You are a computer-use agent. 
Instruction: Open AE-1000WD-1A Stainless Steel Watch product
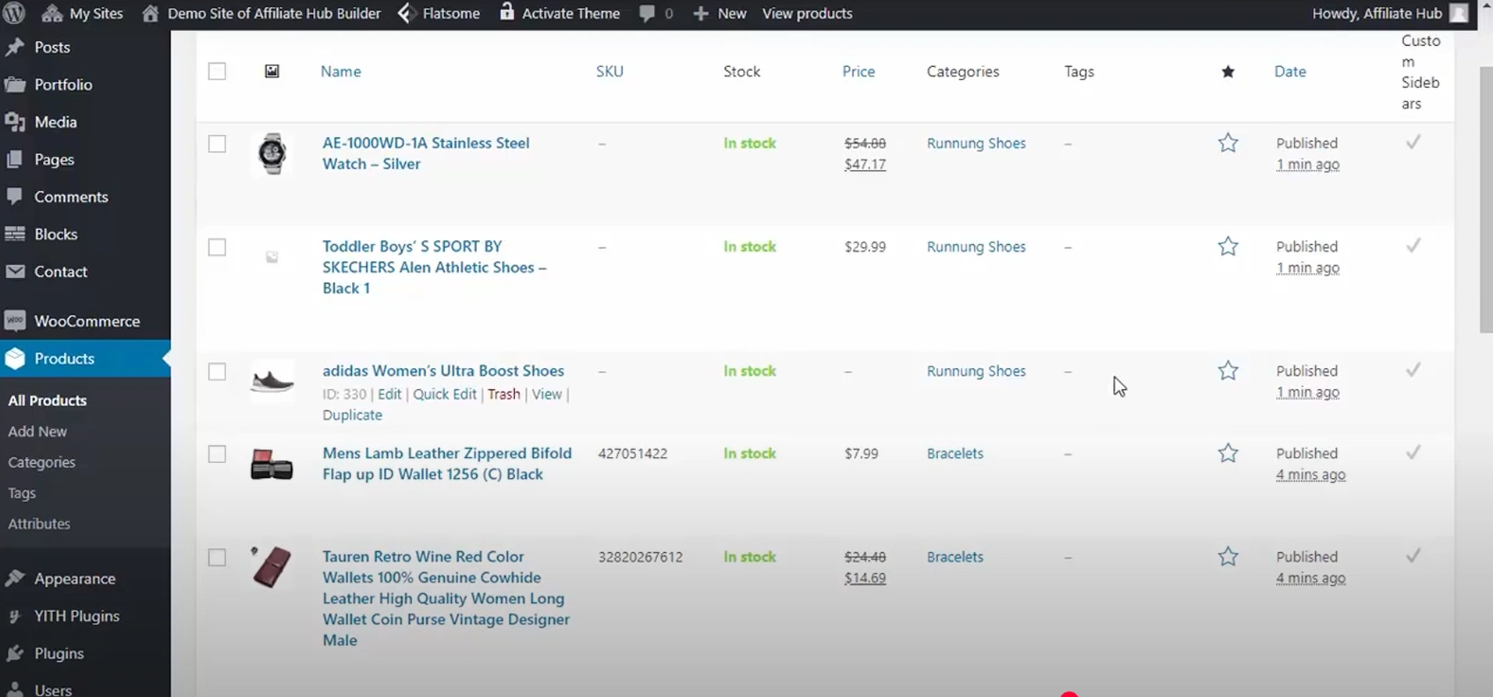click(x=426, y=154)
